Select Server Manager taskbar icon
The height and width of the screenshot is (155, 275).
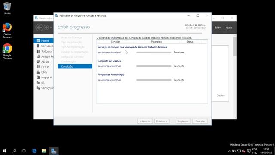click(54, 151)
